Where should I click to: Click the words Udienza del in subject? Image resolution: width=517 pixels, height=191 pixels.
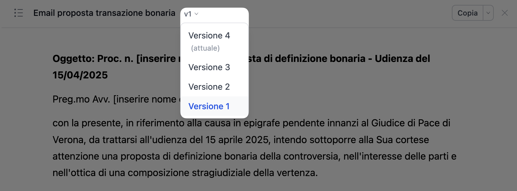pos(403,59)
